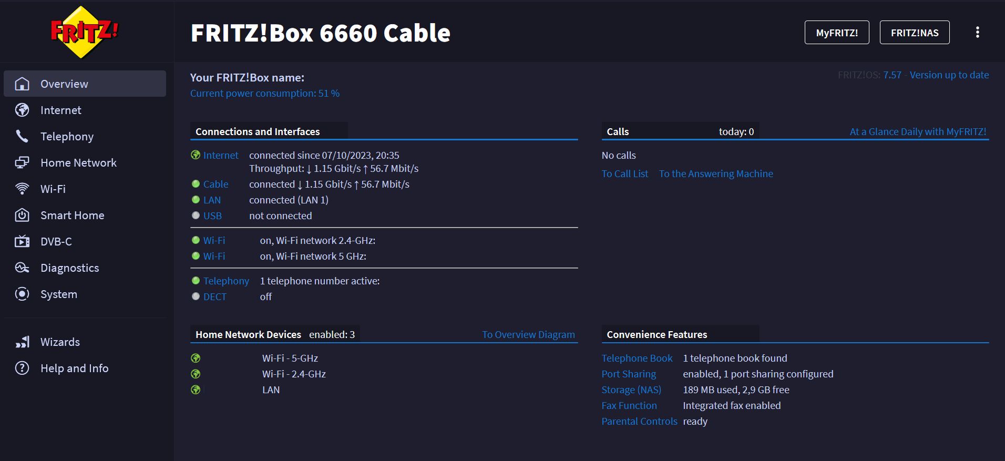Open Telephone Book link
Screen dimensions: 1005x461
(637, 358)
